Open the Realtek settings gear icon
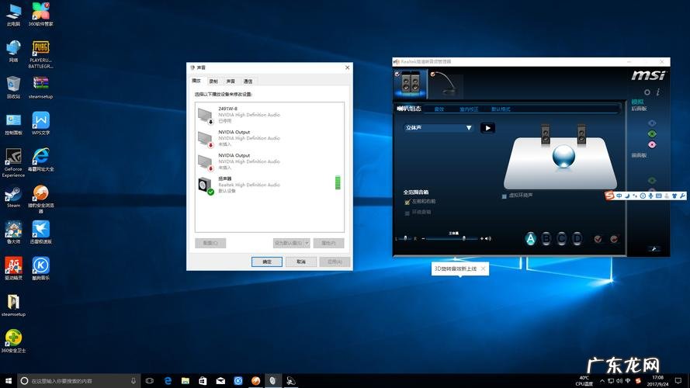690x388 pixels. (x=647, y=92)
